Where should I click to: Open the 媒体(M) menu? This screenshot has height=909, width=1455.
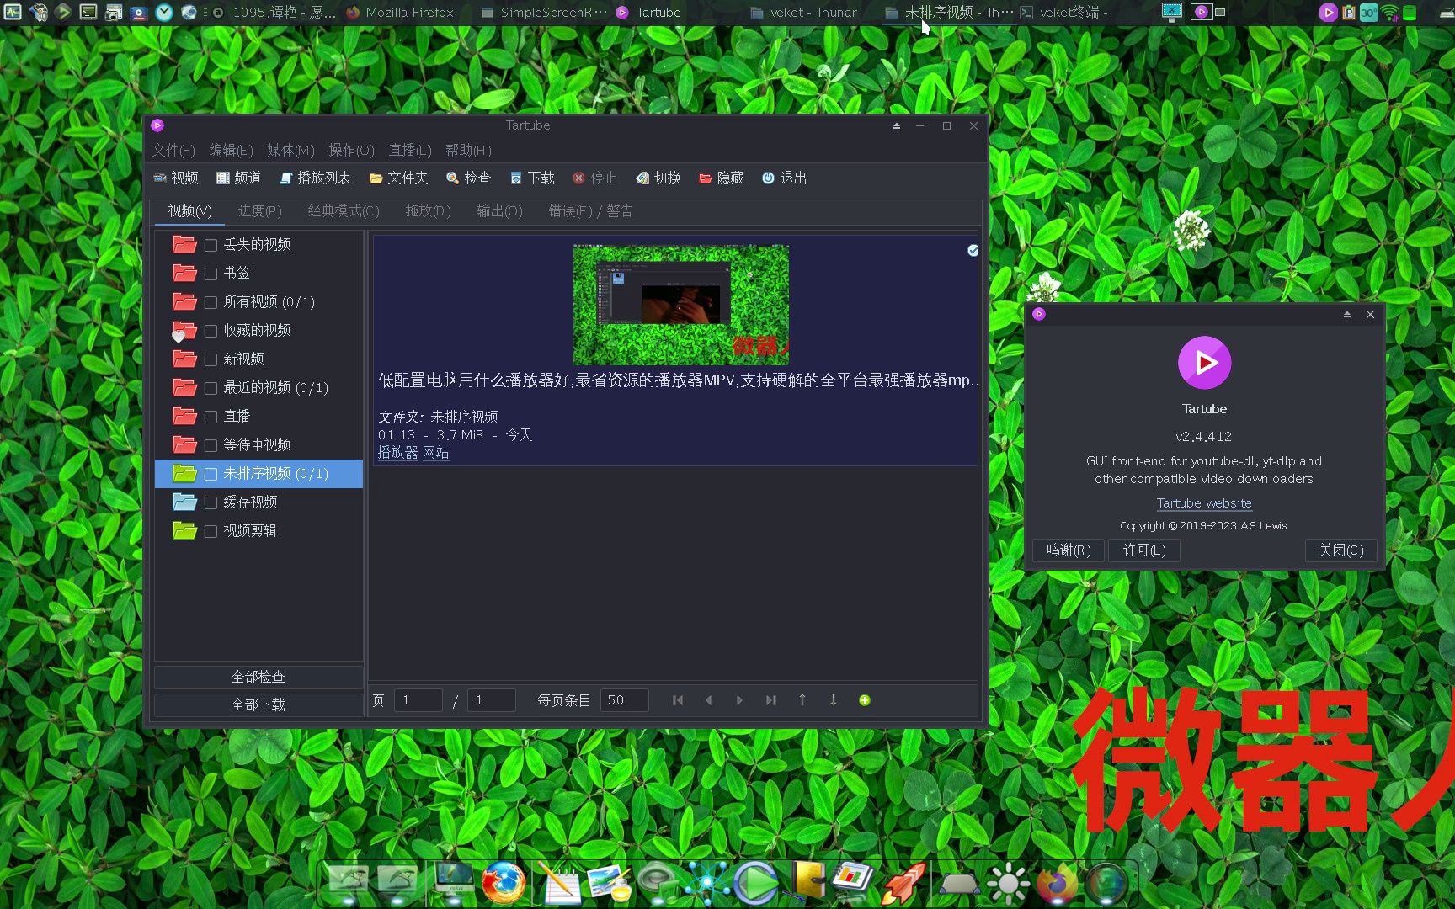point(290,150)
